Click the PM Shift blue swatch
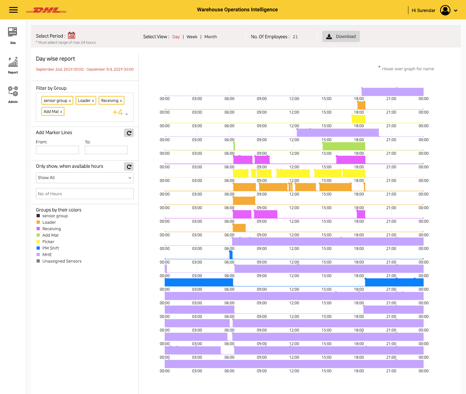 [38, 248]
